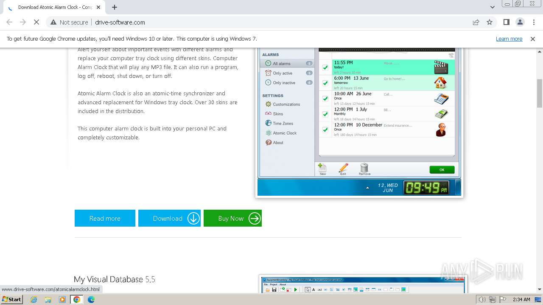This screenshot has width=543, height=305.
Task: Stop loading the page
Action: click(36, 22)
